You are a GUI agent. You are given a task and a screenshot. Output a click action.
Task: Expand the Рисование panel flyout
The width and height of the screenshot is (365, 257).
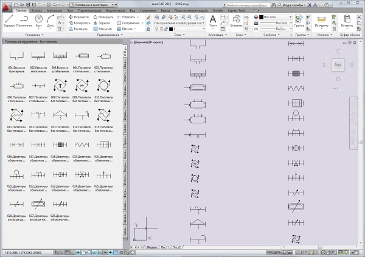click(x=29, y=35)
